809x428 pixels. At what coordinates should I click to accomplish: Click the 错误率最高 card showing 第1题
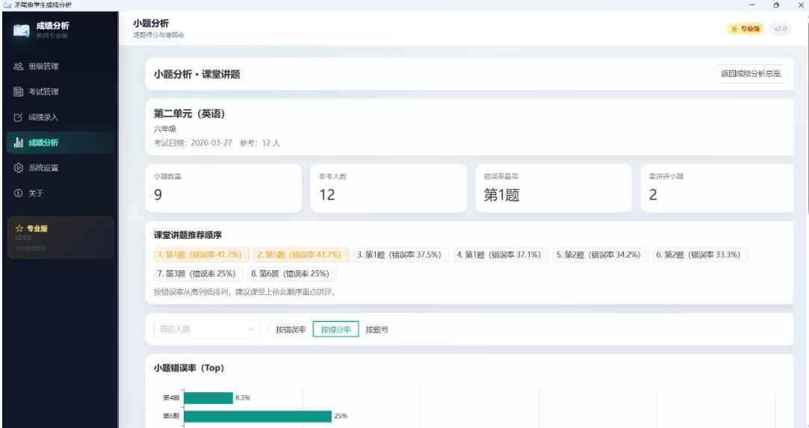(x=554, y=188)
